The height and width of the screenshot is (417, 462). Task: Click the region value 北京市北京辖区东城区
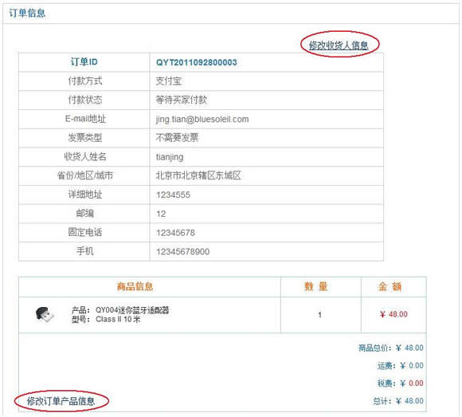[198, 175]
